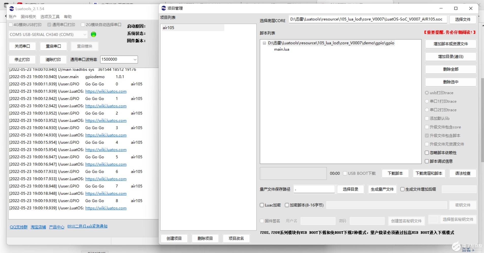
Task: Click the 下载脚本 button
Action: [395, 173]
